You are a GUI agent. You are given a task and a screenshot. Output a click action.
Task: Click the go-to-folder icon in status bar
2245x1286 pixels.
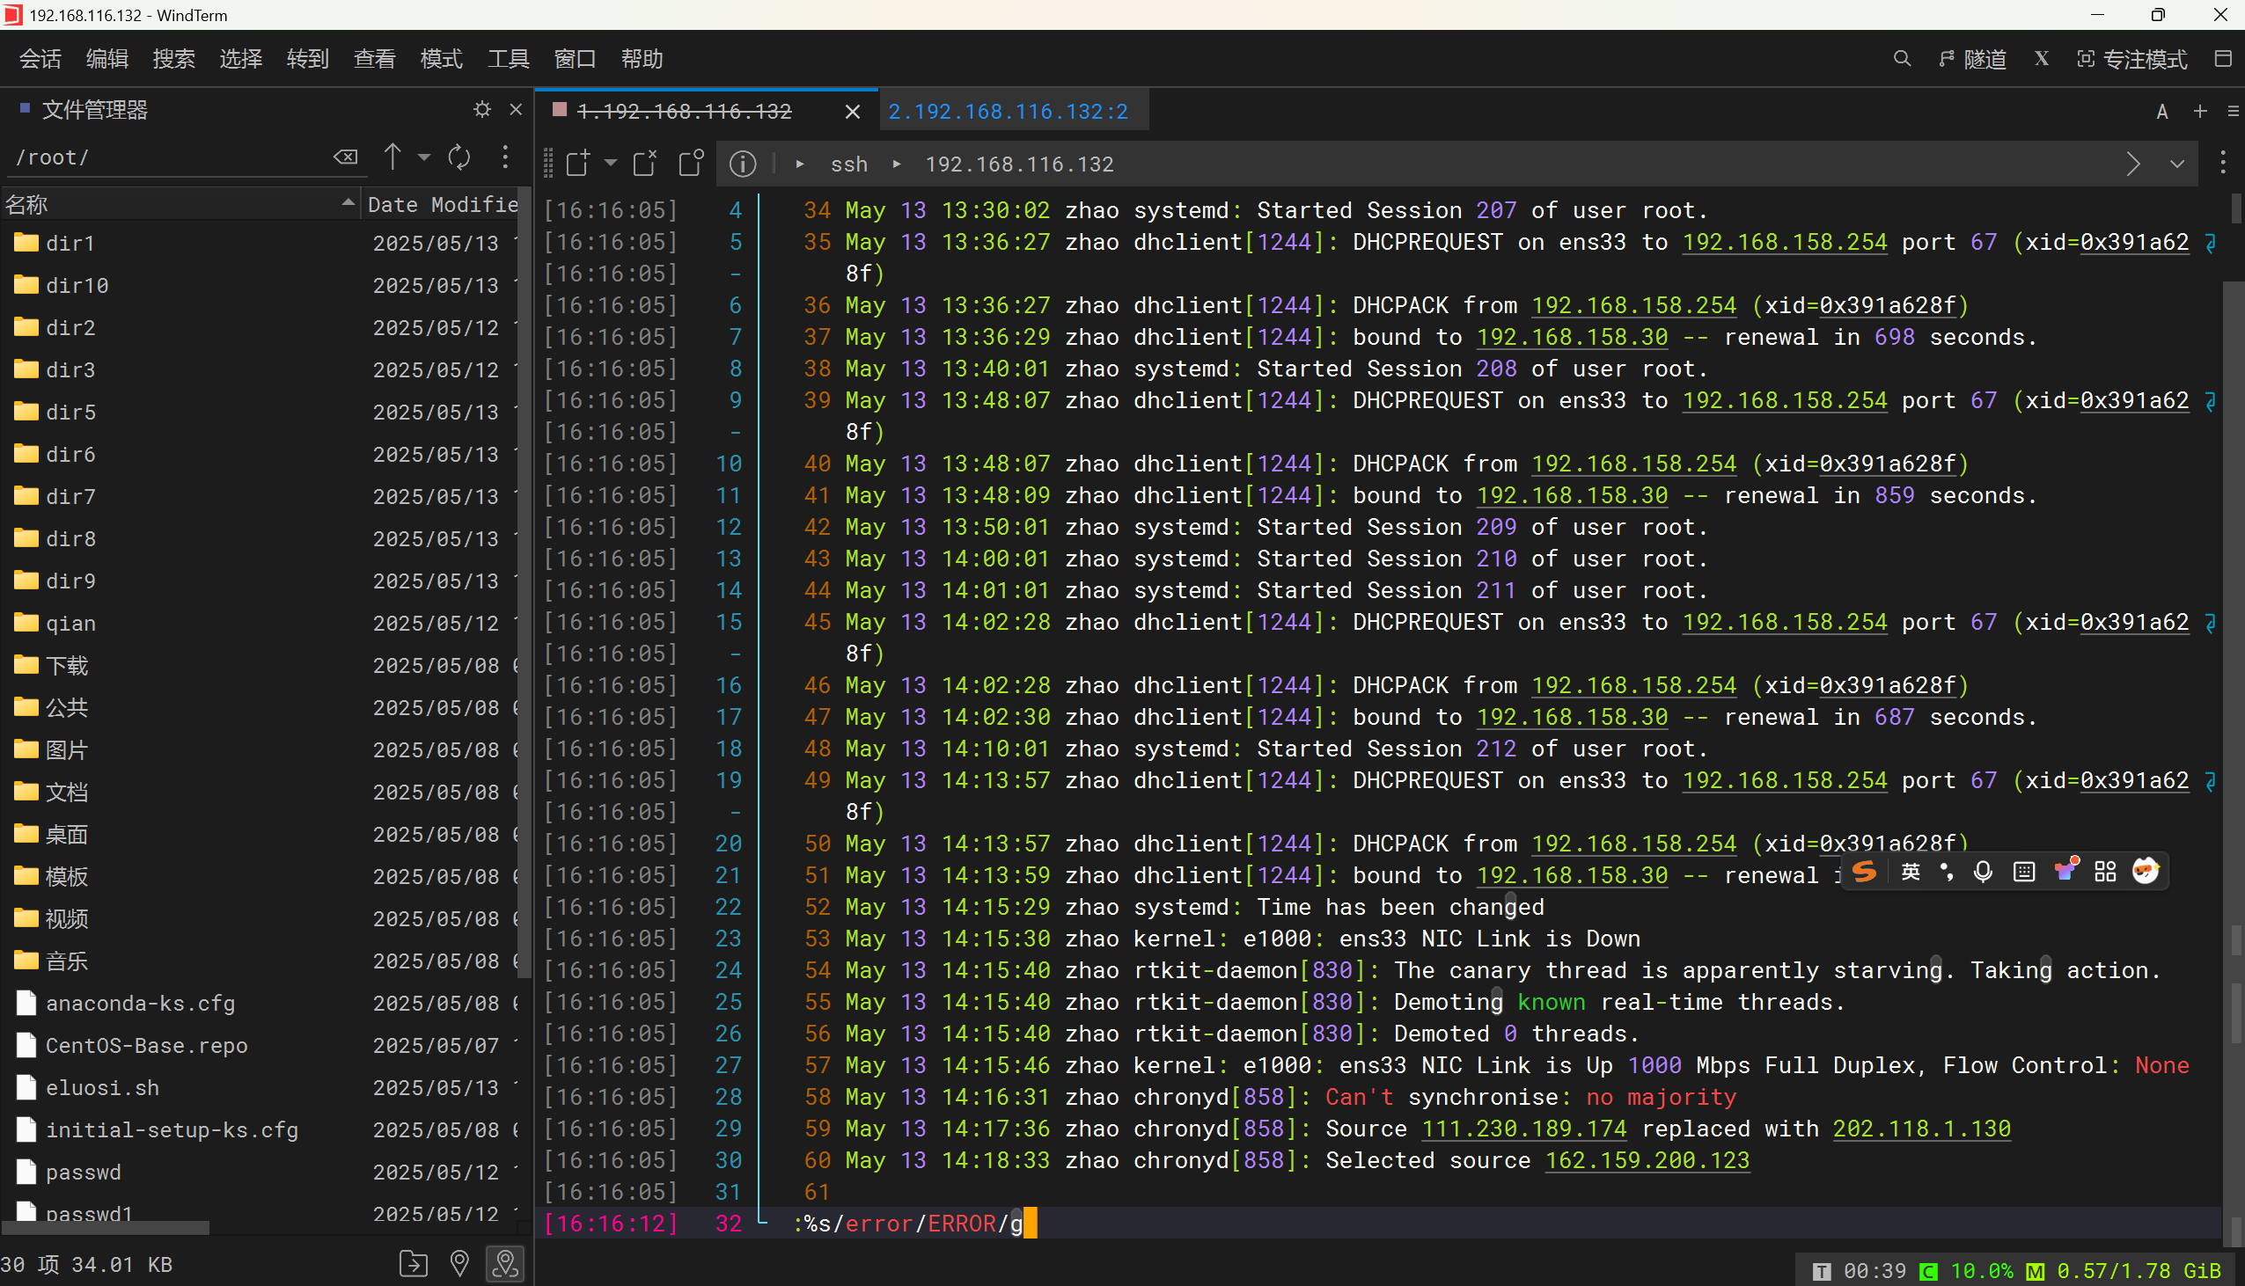pos(413,1264)
